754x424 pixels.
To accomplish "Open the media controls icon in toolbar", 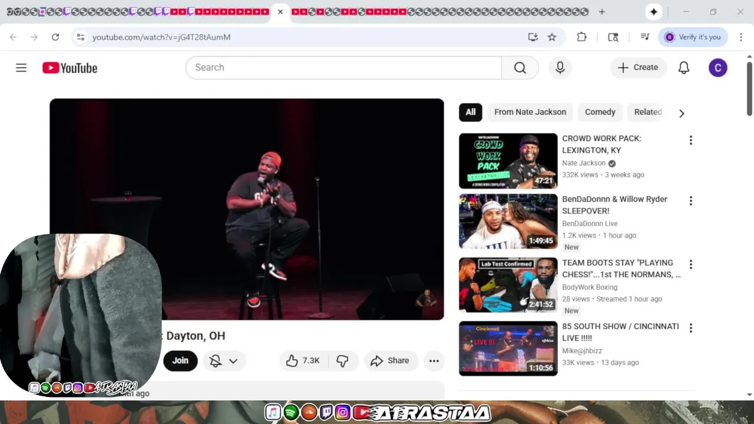I will 645,37.
